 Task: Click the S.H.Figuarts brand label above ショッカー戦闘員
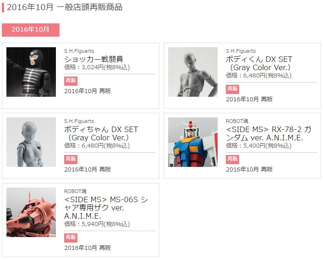click(79, 51)
